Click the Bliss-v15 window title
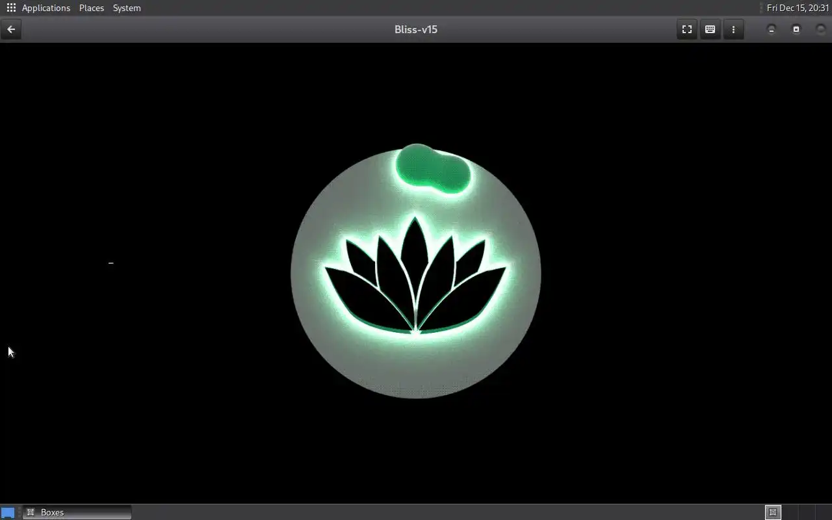 (416, 29)
